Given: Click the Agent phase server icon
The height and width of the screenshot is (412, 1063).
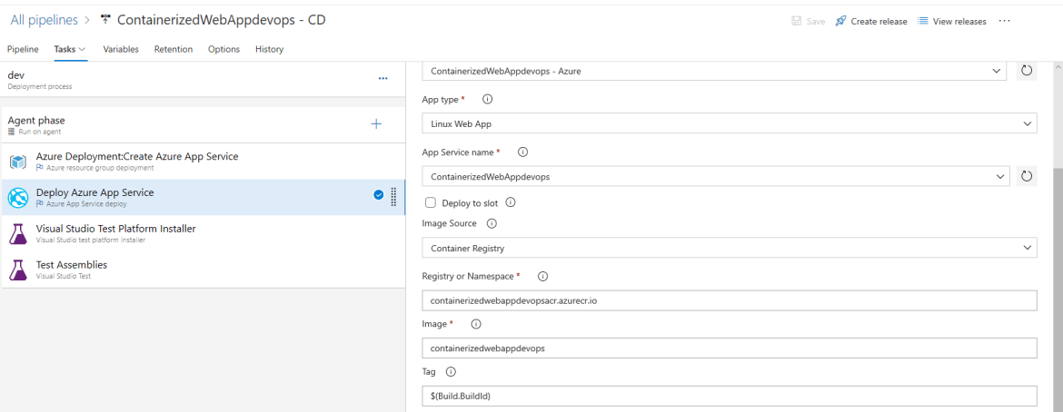Looking at the screenshot, I should click(x=12, y=132).
